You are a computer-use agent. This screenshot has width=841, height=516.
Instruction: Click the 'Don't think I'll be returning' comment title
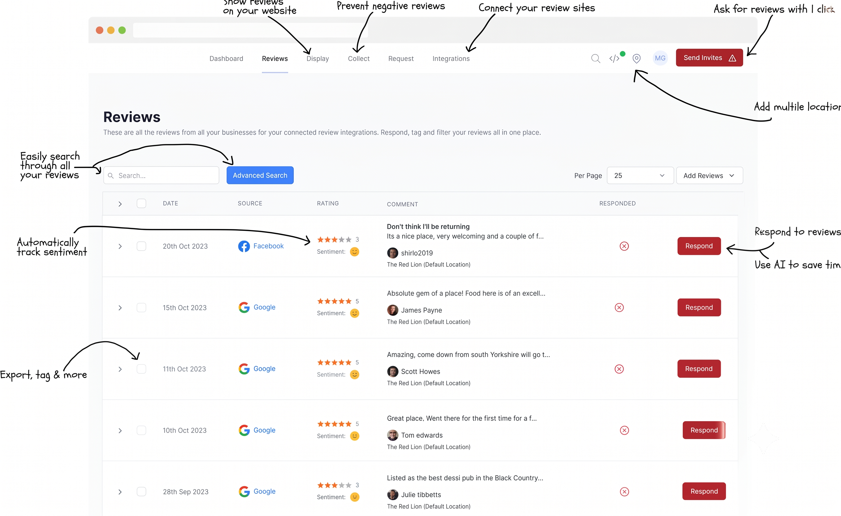[x=428, y=227]
